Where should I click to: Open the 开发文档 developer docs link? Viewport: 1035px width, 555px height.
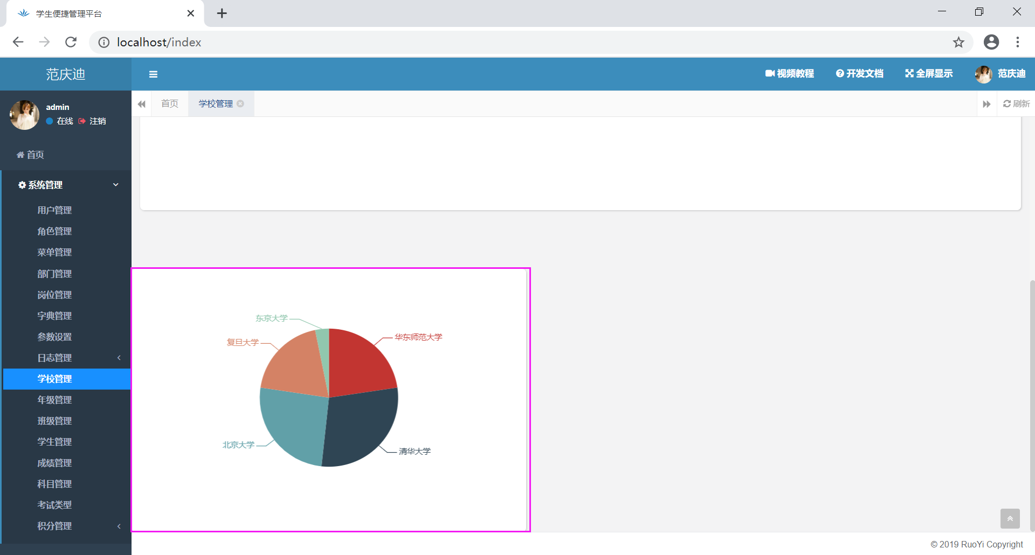point(860,74)
